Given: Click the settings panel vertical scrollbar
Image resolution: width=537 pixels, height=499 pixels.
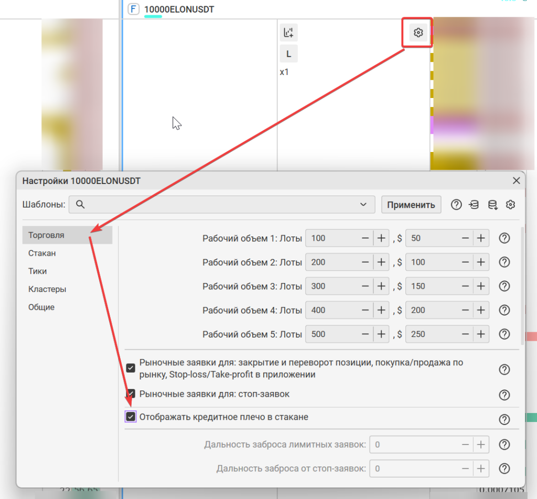Looking at the screenshot, I should 522,286.
